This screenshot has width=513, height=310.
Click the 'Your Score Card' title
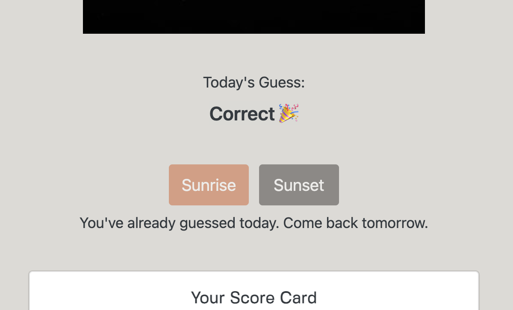(254, 298)
